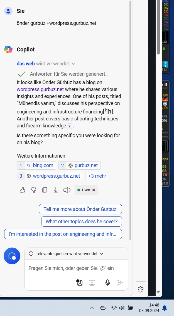This screenshot has height=316, width=174.
Task: Open bing.com source 1
Action: tap(36, 165)
